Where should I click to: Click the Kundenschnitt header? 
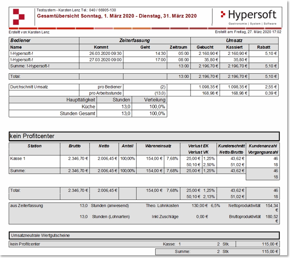tap(231, 146)
